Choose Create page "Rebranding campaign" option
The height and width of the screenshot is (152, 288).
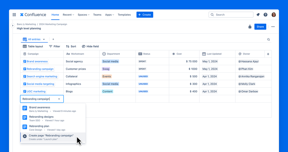click(x=53, y=137)
